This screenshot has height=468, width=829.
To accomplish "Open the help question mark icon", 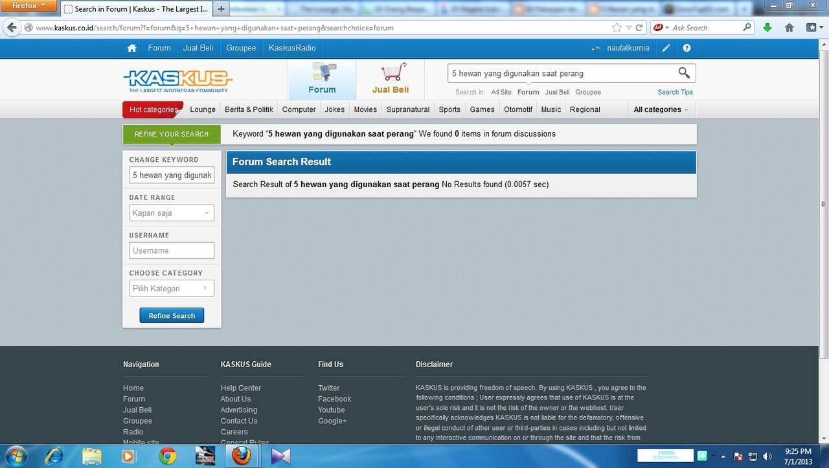I will click(x=687, y=48).
